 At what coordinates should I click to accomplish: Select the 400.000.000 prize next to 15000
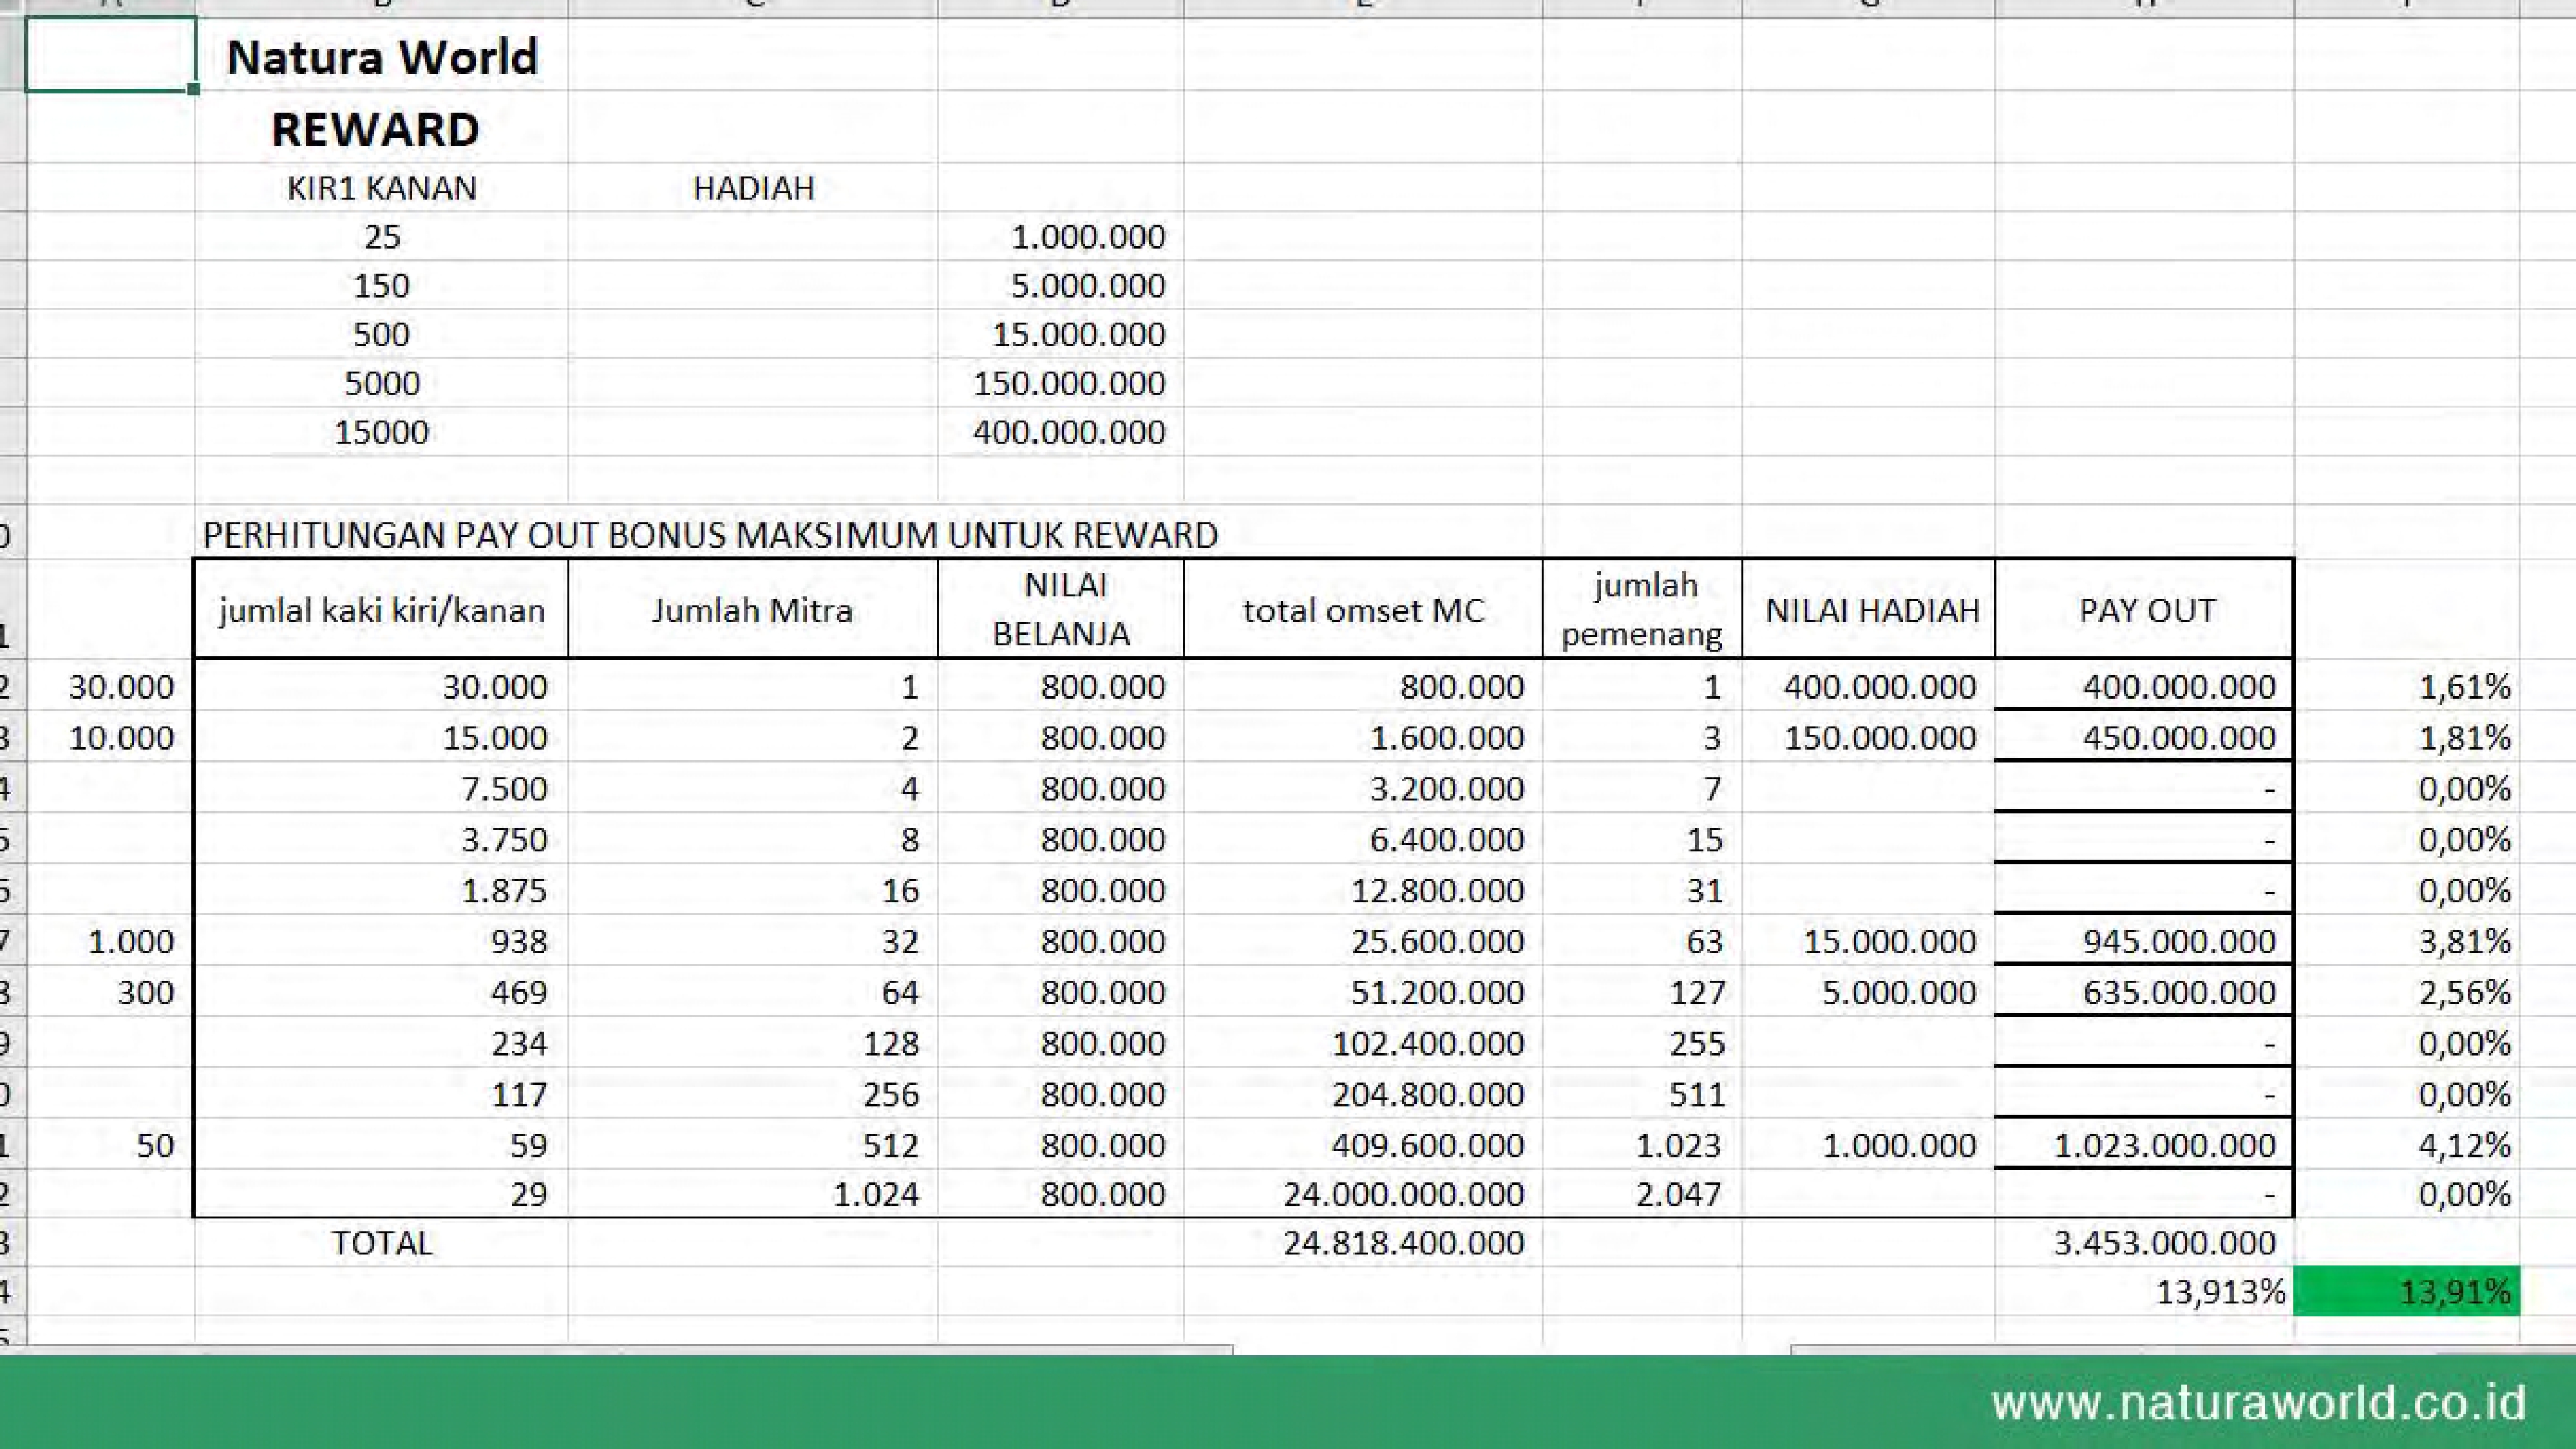pyautogui.click(x=1061, y=432)
